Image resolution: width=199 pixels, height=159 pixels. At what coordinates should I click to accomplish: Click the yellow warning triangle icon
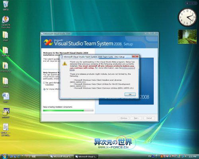tap(64, 64)
